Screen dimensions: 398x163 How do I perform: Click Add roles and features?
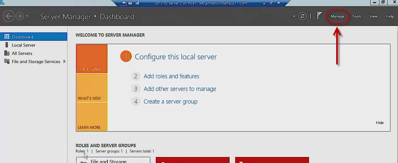pyautogui.click(x=171, y=76)
